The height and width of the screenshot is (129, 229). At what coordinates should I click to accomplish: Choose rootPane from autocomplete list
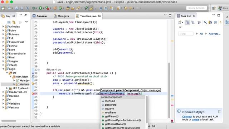pos(110,113)
